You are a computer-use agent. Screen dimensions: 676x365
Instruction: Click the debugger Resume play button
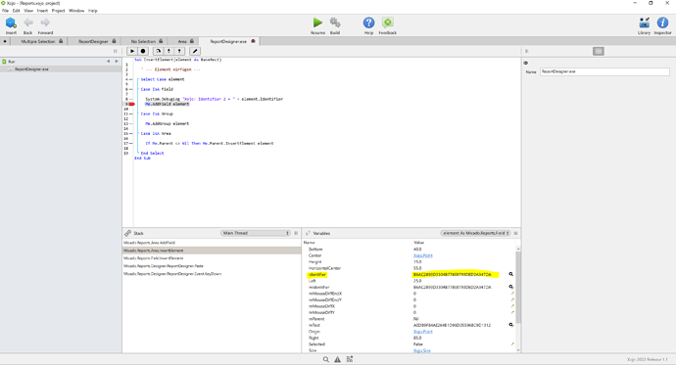point(132,51)
